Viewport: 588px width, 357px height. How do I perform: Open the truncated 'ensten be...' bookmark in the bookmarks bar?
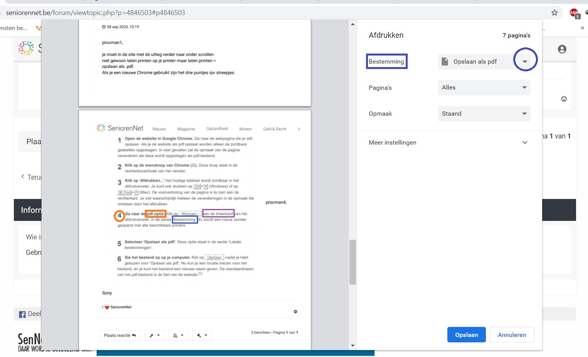click(x=14, y=28)
